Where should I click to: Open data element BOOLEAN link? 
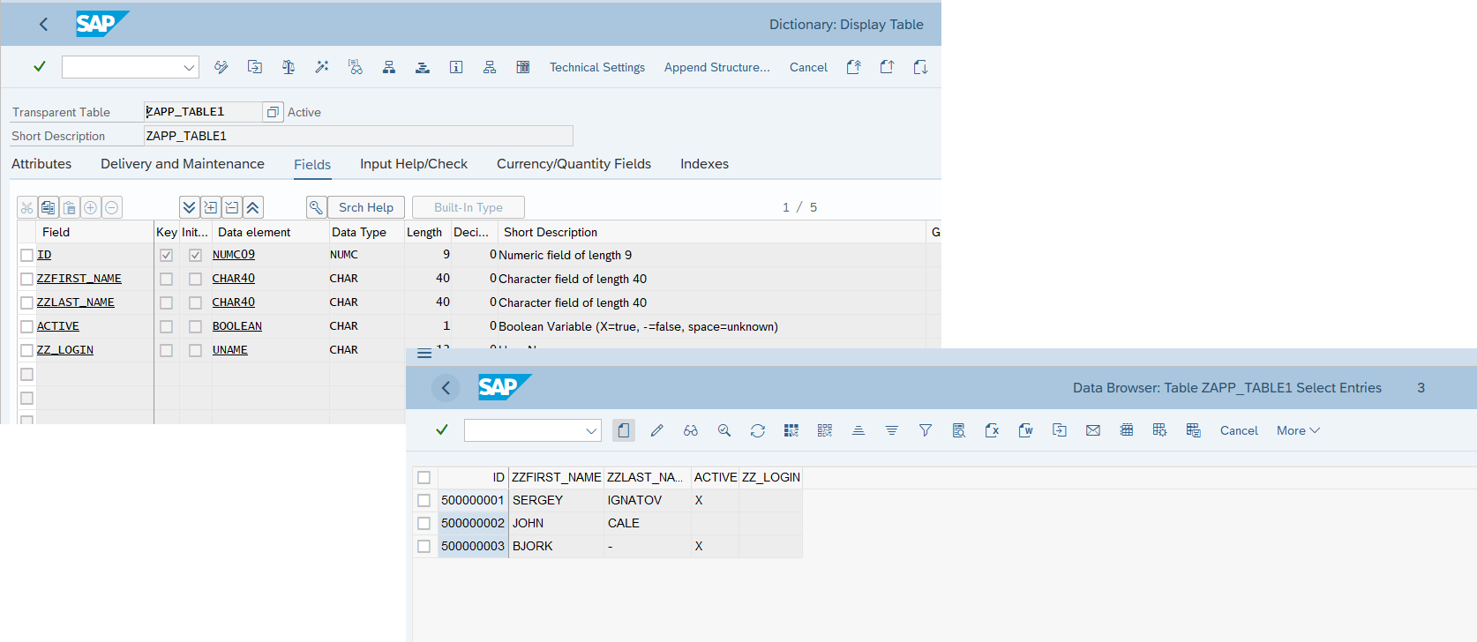(237, 326)
